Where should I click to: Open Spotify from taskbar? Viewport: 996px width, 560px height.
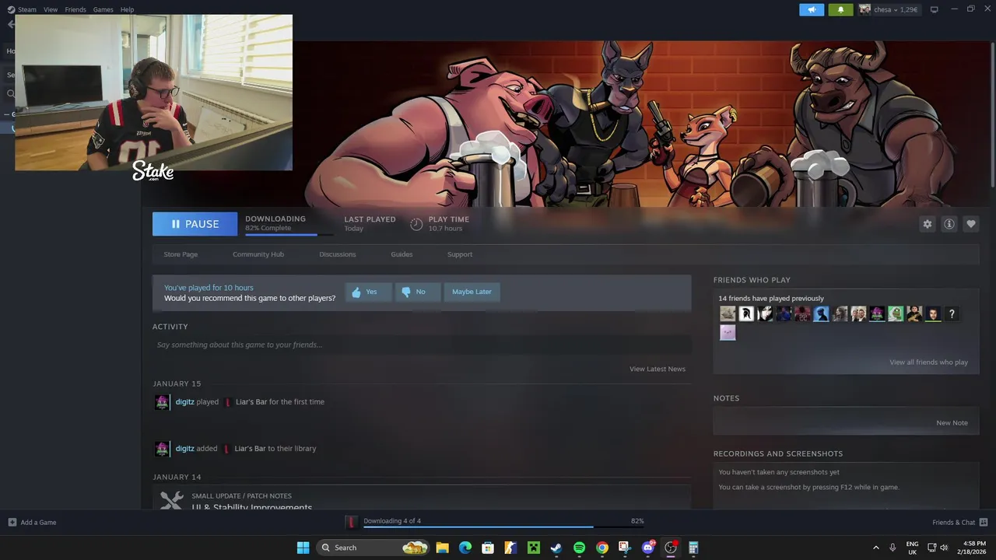[579, 548]
